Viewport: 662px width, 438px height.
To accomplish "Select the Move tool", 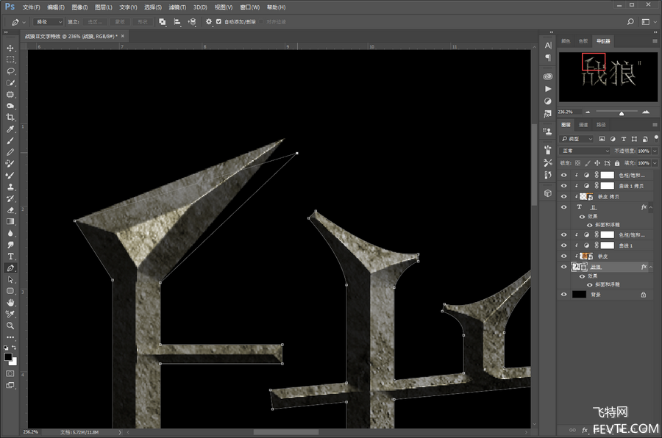I will [10, 48].
